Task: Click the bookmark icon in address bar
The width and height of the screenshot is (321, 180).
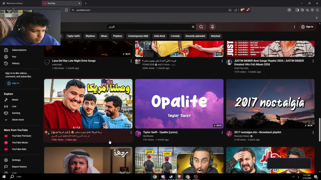Action: pyautogui.click(x=66, y=10)
